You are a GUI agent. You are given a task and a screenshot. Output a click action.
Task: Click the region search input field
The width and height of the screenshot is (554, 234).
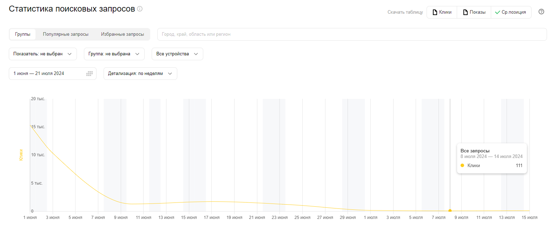tap(351, 34)
